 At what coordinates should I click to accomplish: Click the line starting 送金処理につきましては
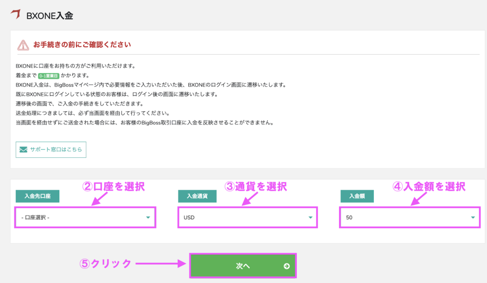pyautogui.click(x=93, y=113)
